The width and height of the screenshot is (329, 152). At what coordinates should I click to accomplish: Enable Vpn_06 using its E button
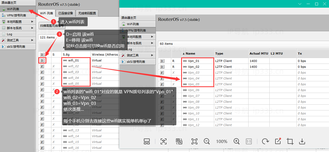click(162, 90)
